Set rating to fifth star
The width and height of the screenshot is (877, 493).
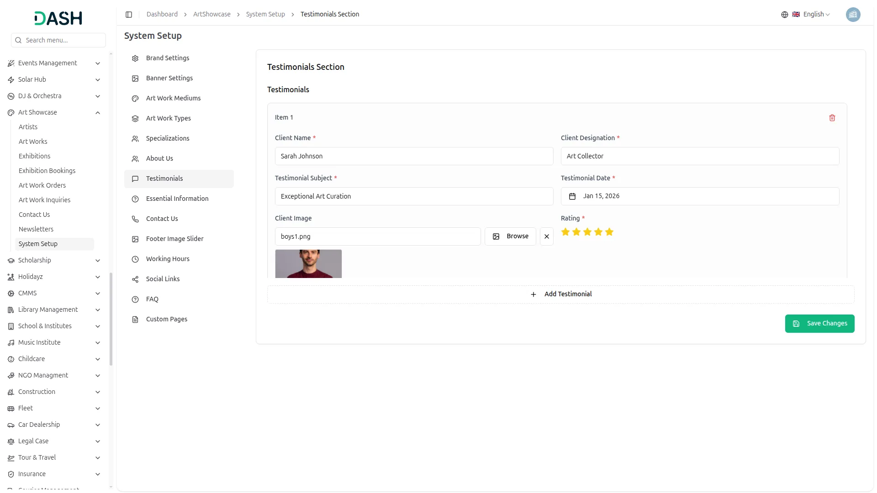(x=609, y=232)
